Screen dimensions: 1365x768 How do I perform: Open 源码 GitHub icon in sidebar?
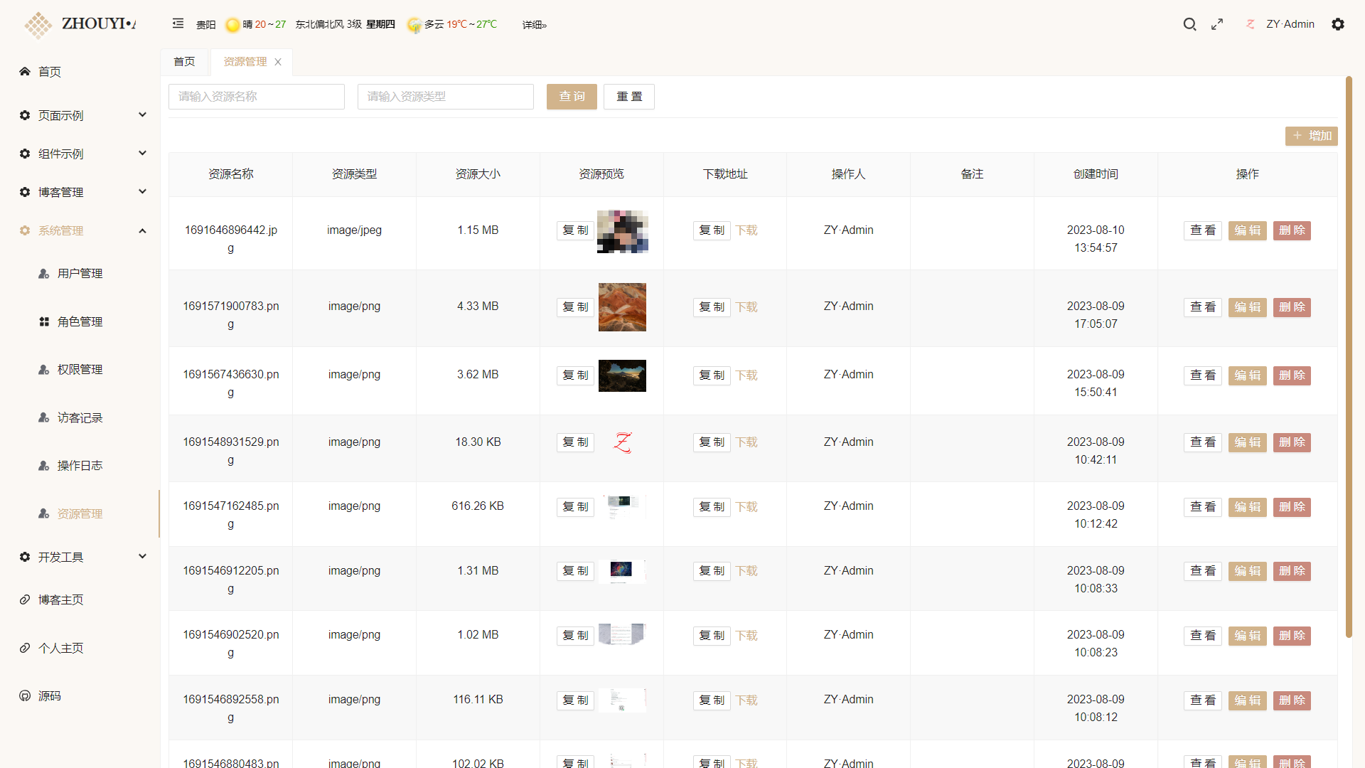point(25,695)
